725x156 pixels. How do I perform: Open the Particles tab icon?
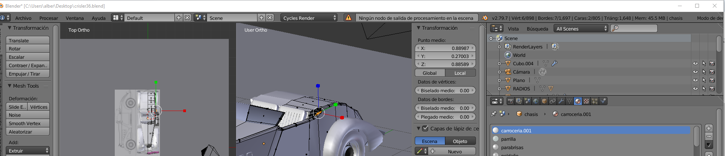(595, 101)
